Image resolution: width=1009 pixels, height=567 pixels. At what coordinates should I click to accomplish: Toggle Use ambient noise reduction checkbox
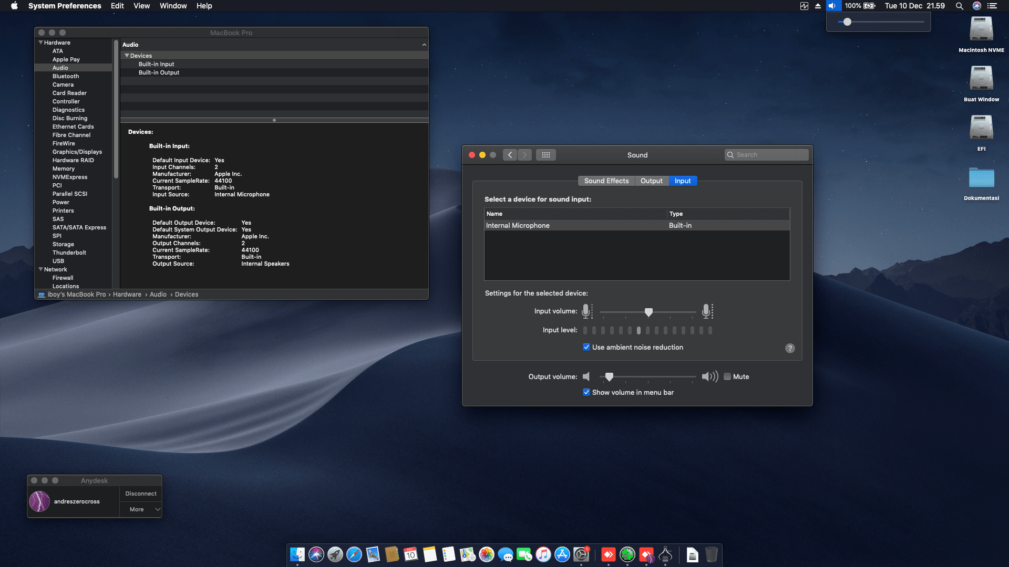coord(586,347)
